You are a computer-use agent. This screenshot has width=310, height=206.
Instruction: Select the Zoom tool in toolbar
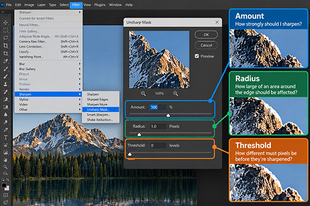pos(5,167)
